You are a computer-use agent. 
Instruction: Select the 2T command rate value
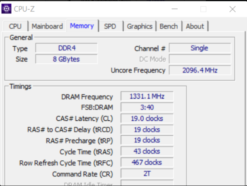[147, 173]
